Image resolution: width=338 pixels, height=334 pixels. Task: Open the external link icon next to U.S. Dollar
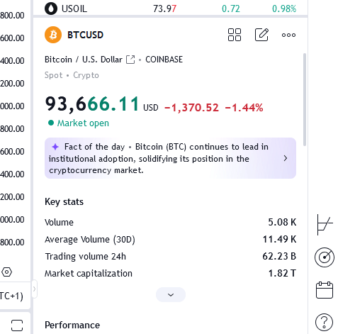click(130, 60)
